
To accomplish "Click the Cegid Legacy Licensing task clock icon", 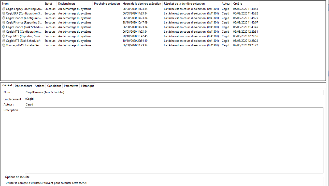I will [4, 9].
